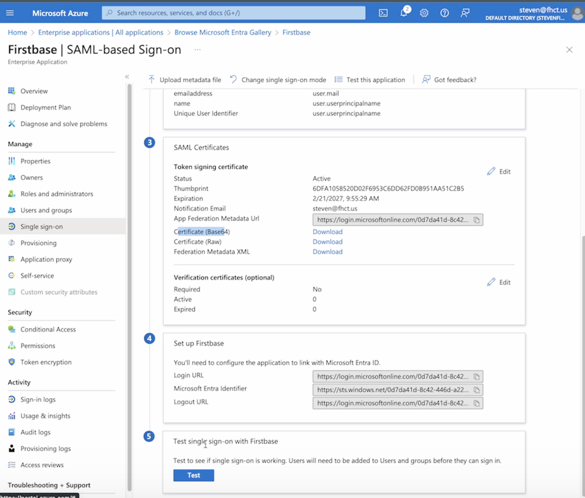The image size is (585, 498).
Task: Copy the App Federation Metadata Url
Action: coord(477,220)
